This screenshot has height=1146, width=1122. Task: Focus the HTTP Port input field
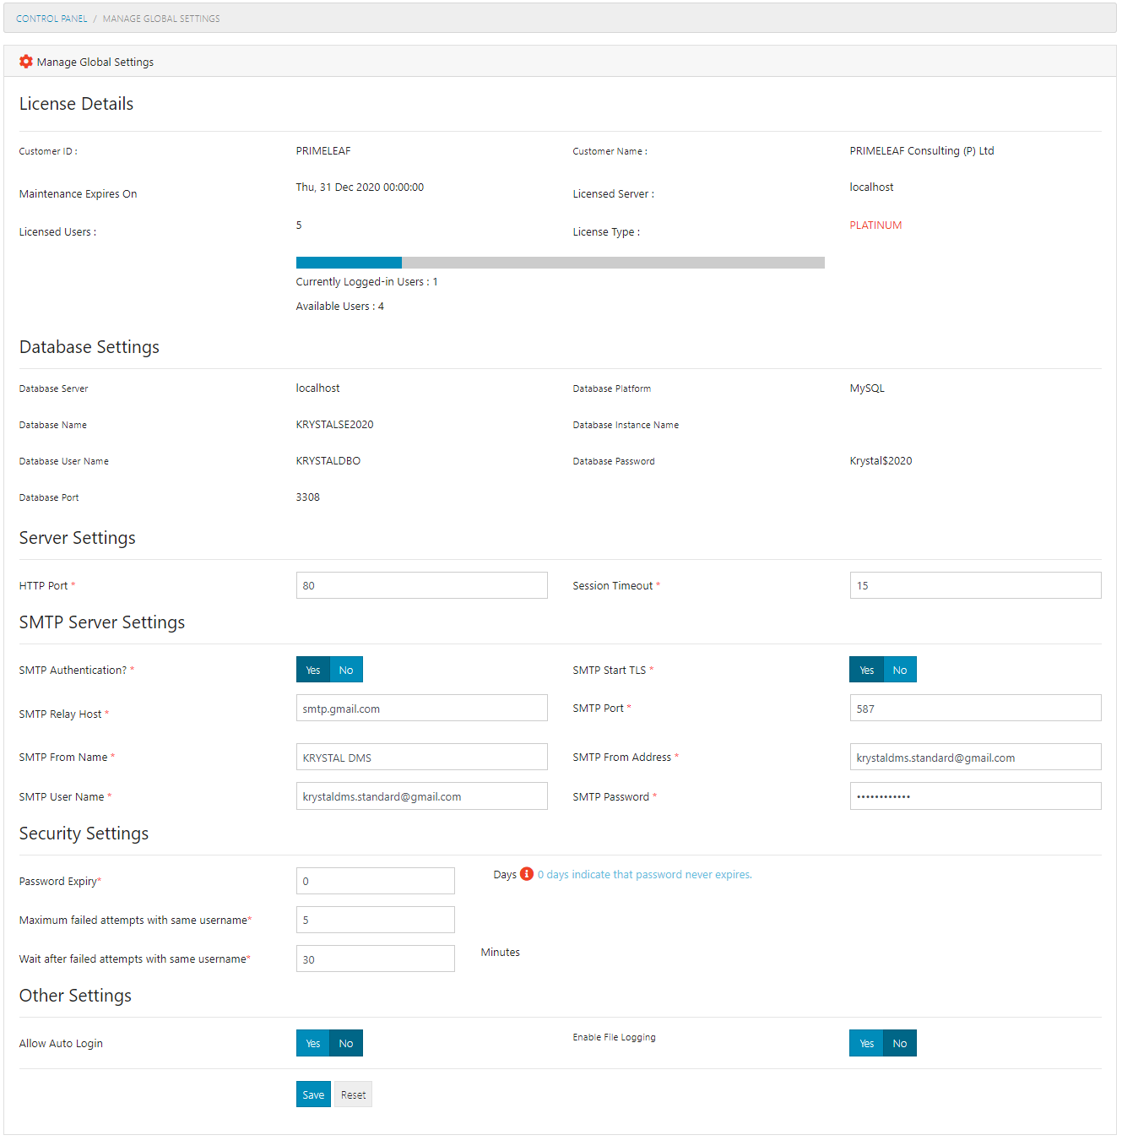[x=421, y=585]
